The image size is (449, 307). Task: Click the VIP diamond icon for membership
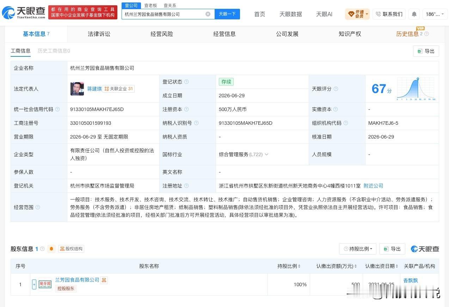[x=351, y=14]
